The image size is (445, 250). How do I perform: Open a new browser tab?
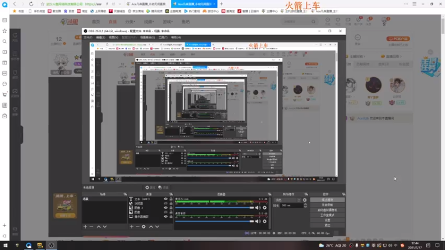coord(221,4)
